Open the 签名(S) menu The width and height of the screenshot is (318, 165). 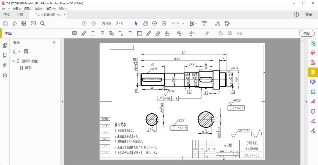(x=39, y=9)
